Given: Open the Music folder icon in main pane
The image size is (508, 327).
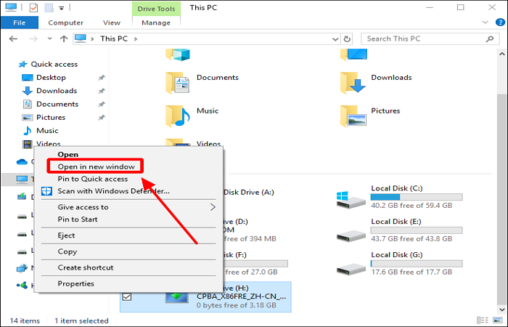Looking at the screenshot, I should pyautogui.click(x=178, y=116).
